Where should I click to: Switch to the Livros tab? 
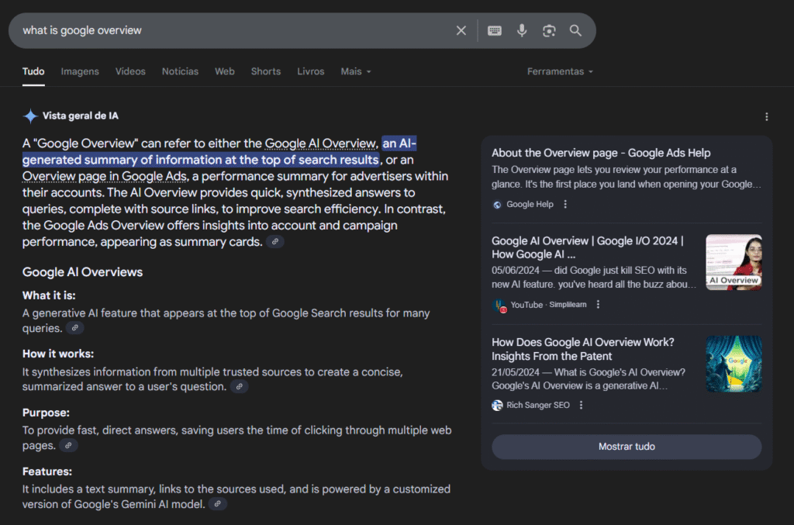coord(310,71)
